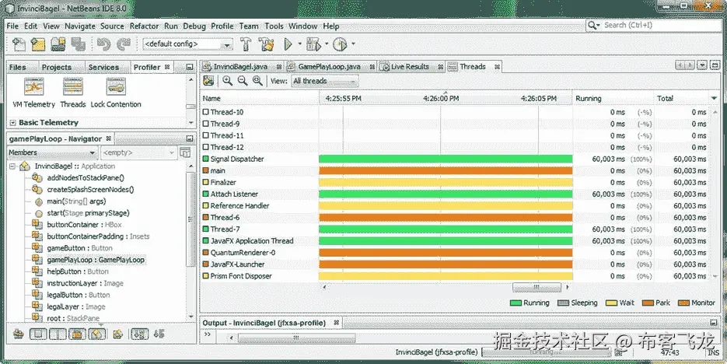Screen dimensions: 727x364
Task: Click the Build Project hammer icon
Action: click(x=246, y=44)
